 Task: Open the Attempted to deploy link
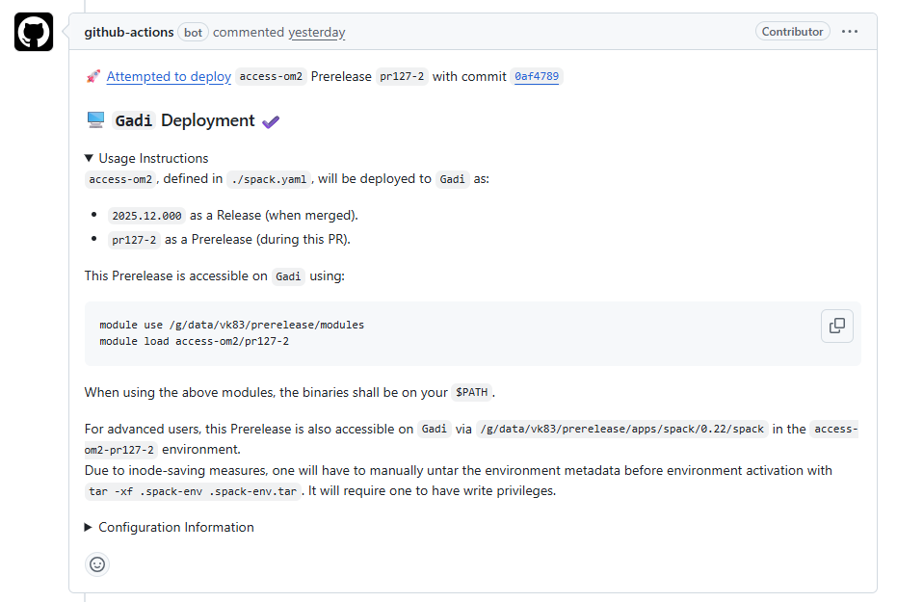[168, 76]
